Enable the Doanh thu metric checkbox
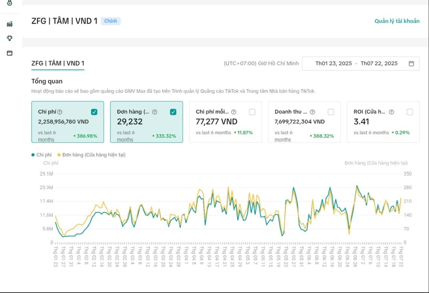The width and height of the screenshot is (429, 293). pyautogui.click(x=331, y=112)
